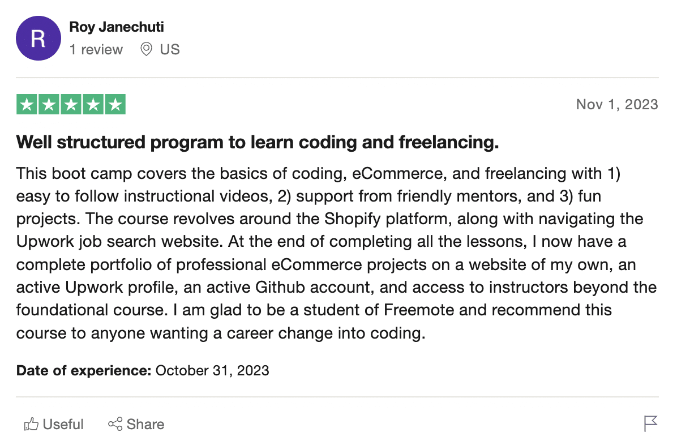Click the location pin icon

tap(147, 49)
